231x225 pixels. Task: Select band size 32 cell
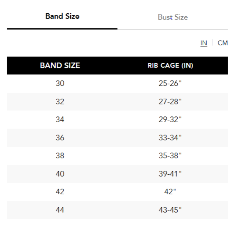coord(60,102)
